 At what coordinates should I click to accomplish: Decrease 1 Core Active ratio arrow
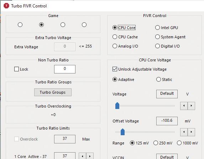(x=82, y=156)
